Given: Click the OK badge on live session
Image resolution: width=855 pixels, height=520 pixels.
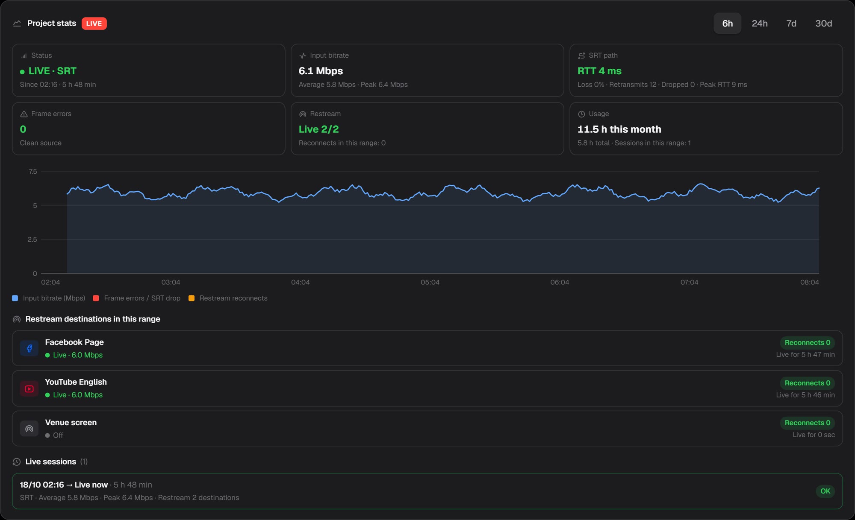Looking at the screenshot, I should [825, 491].
